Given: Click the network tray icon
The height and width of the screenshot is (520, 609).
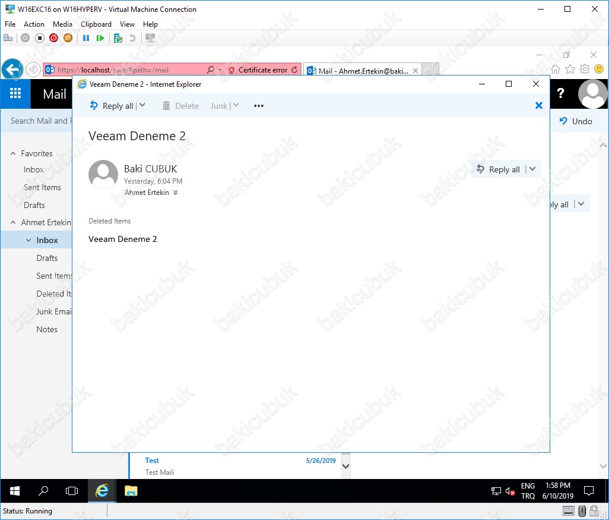Looking at the screenshot, I should 496,491.
